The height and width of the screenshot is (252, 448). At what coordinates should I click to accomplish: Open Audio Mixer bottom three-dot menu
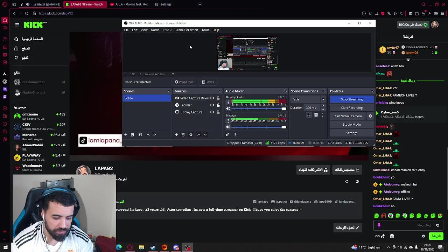[235, 135]
